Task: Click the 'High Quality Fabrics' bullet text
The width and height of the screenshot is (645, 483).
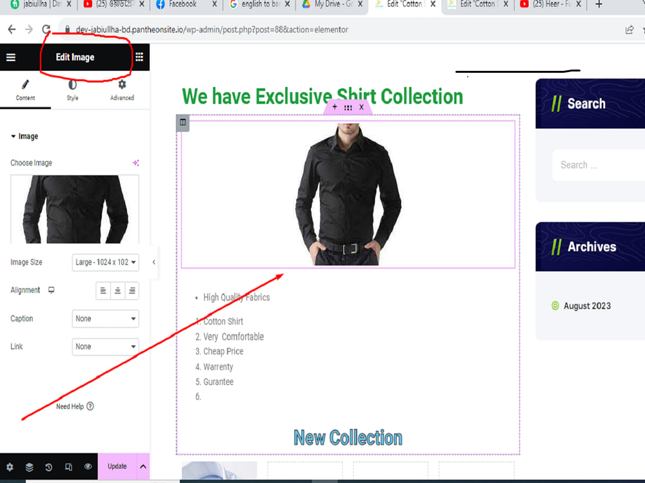Action: coord(236,297)
